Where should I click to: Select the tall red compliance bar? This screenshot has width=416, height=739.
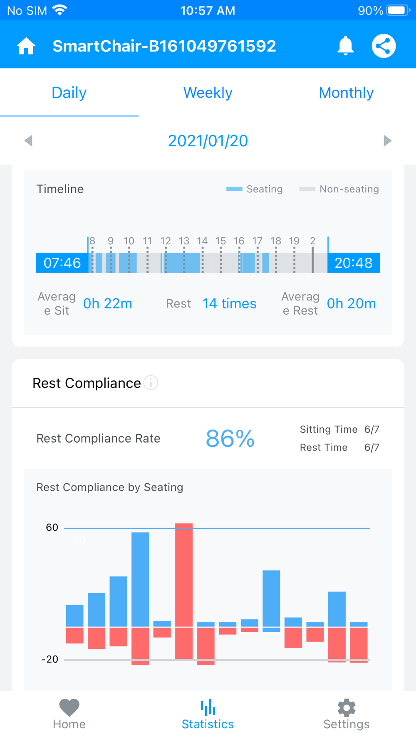pos(184,591)
